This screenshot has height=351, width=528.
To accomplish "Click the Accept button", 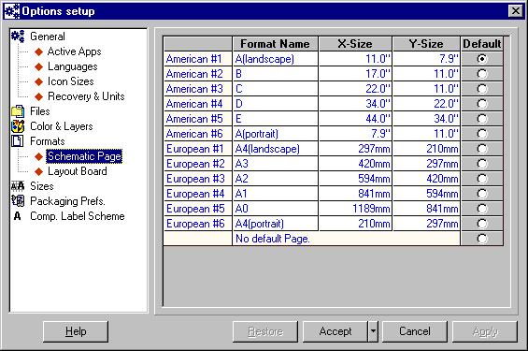I will tap(335, 331).
